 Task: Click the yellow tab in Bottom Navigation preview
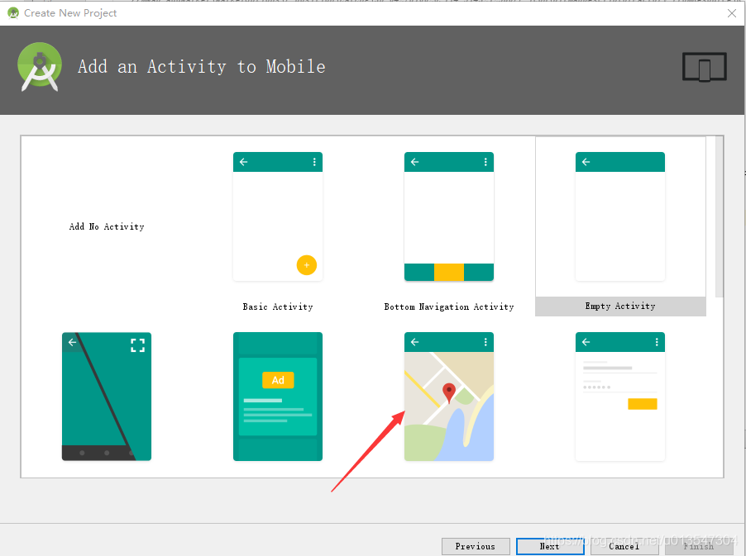[448, 273]
